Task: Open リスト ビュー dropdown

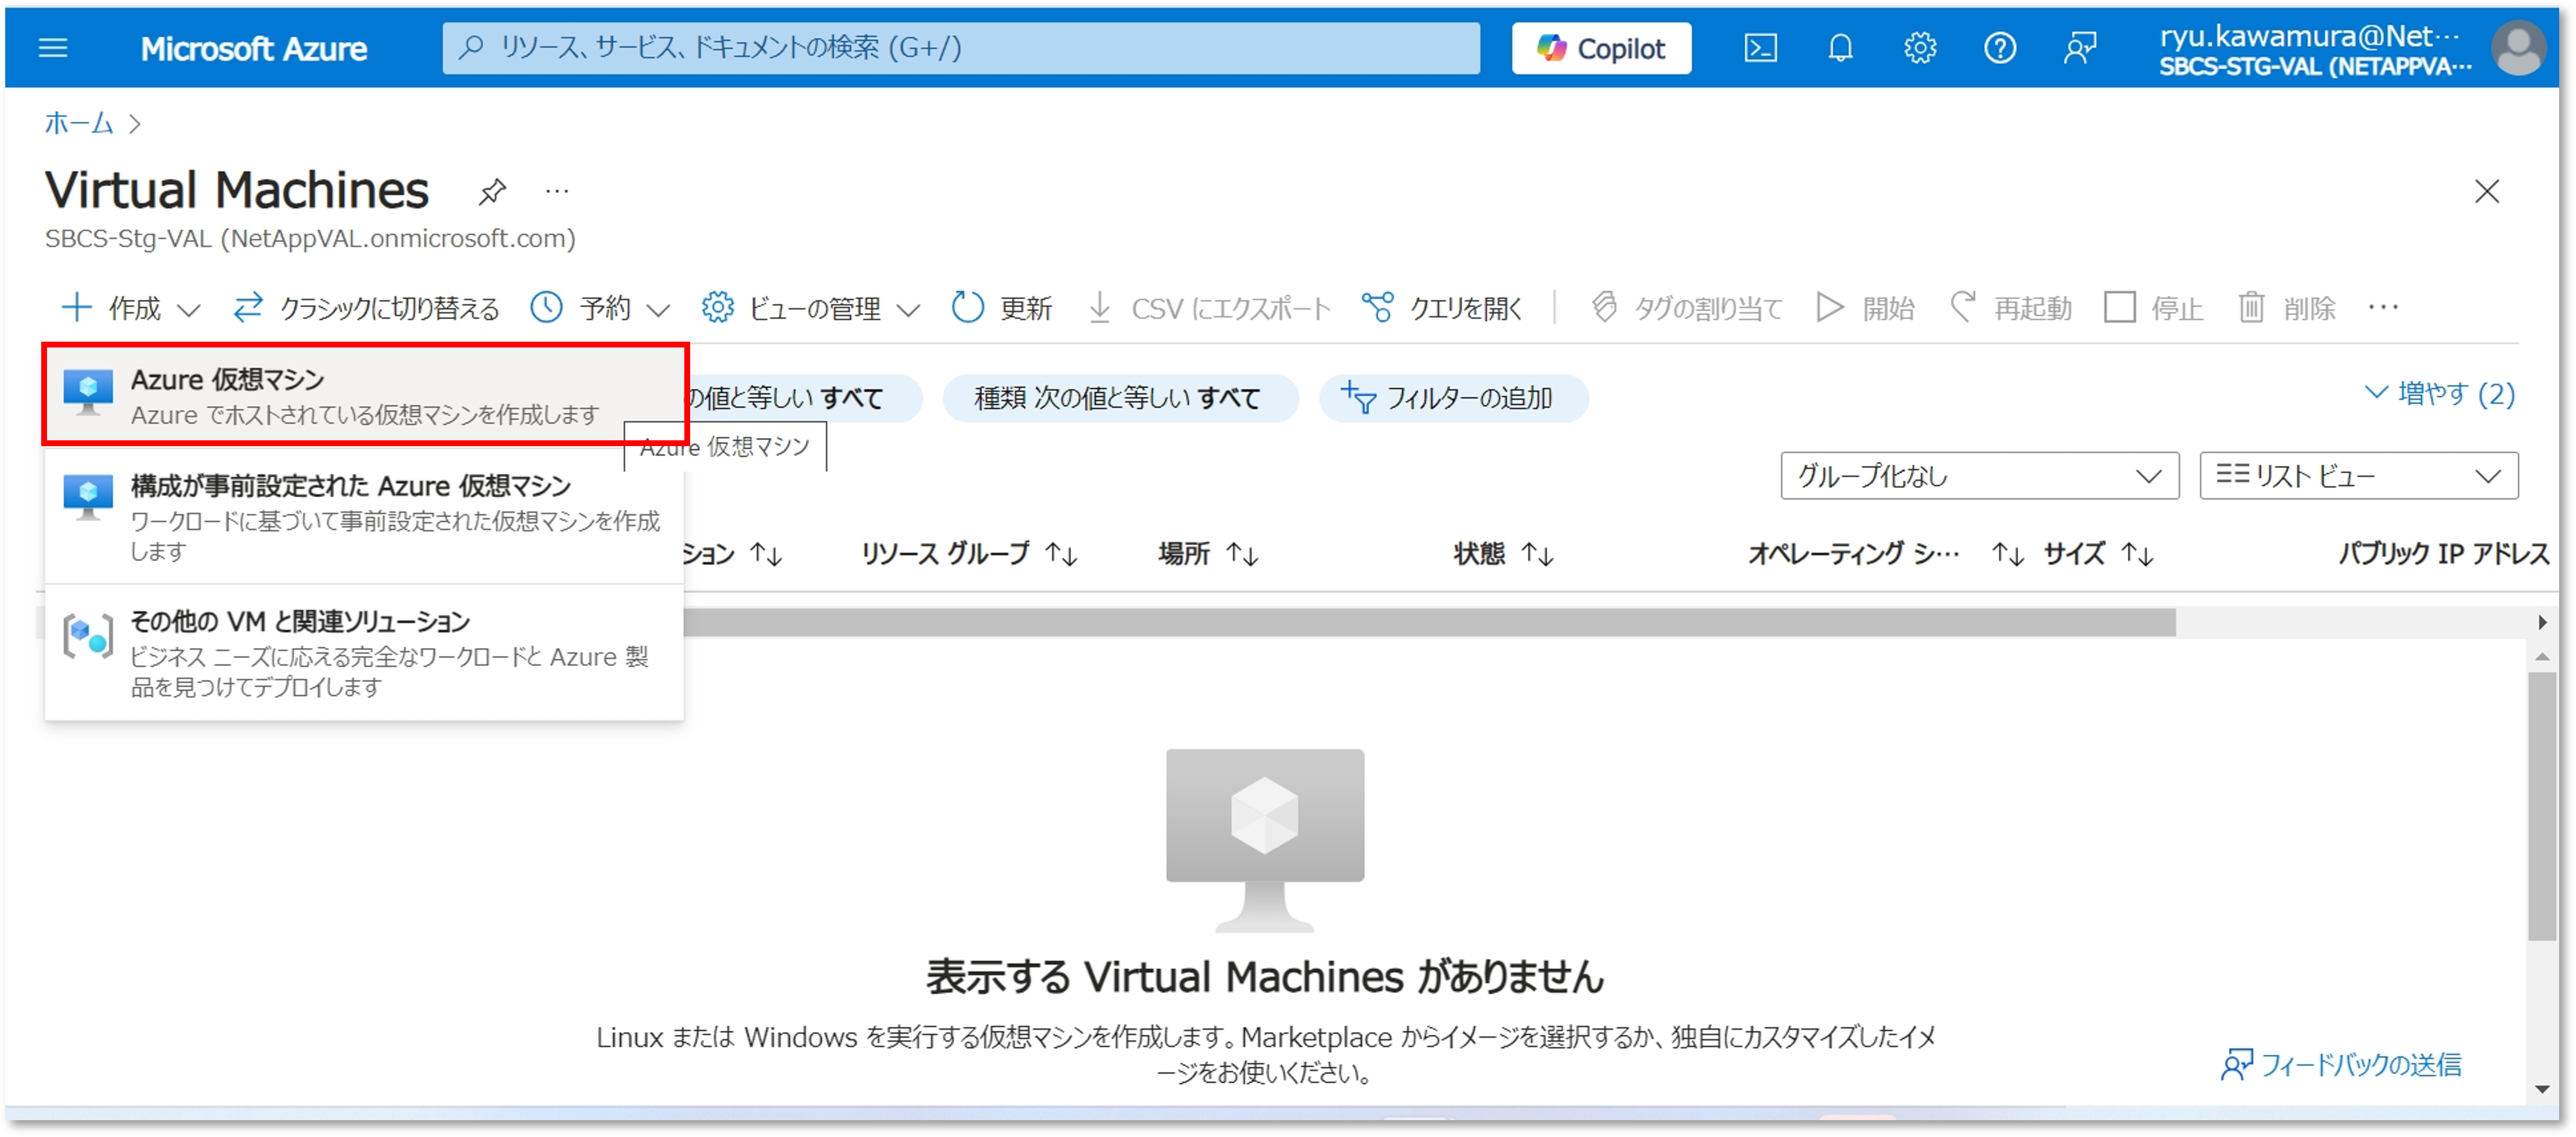Action: [x=2358, y=476]
